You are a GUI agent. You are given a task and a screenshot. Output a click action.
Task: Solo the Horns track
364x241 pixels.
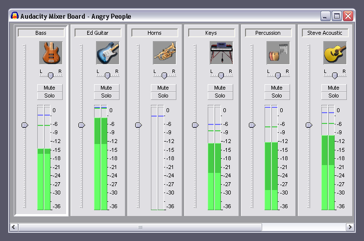coord(164,96)
